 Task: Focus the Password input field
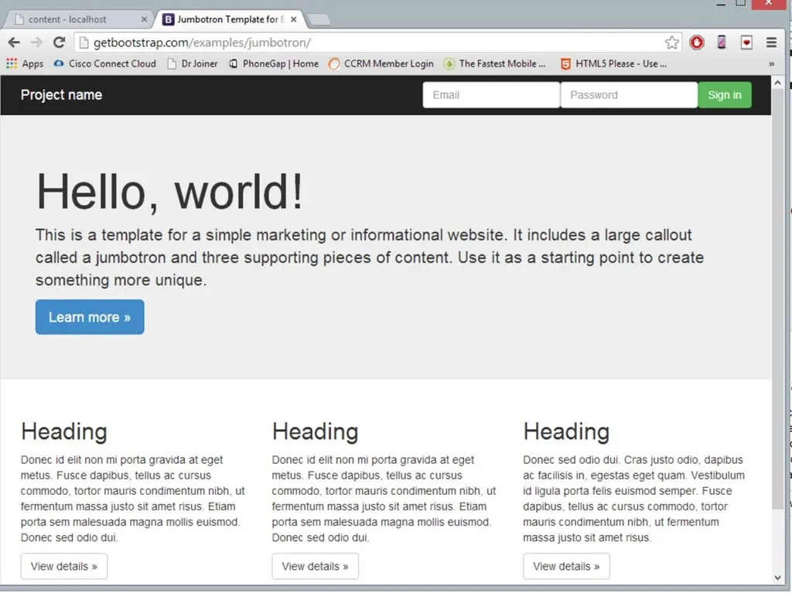click(628, 95)
